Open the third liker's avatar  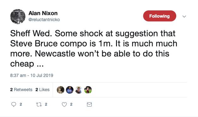pos(79,90)
